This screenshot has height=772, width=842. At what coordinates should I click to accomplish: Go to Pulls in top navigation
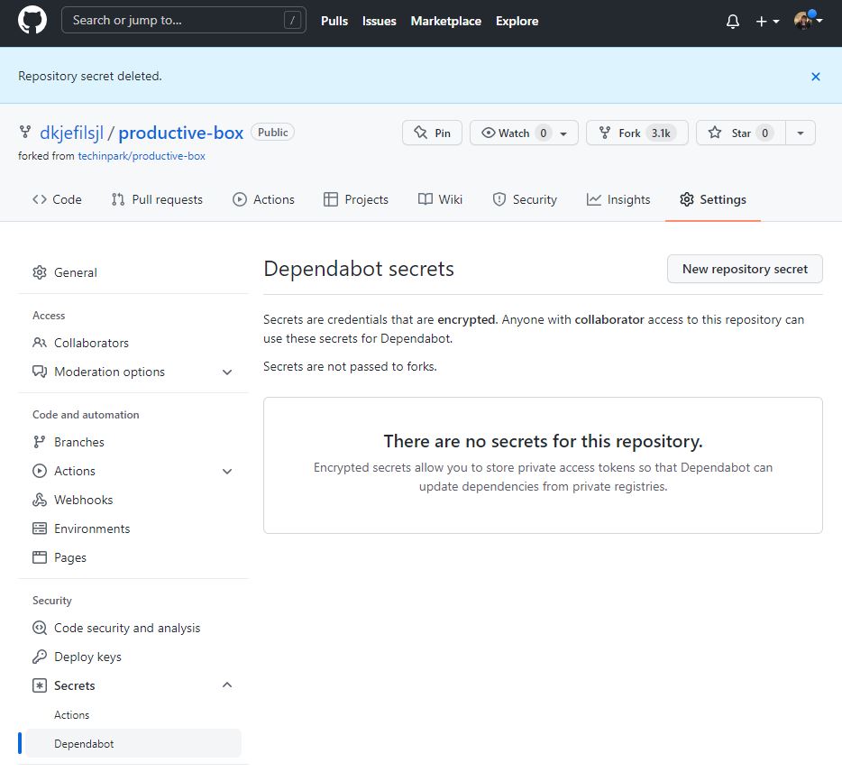[x=334, y=21]
